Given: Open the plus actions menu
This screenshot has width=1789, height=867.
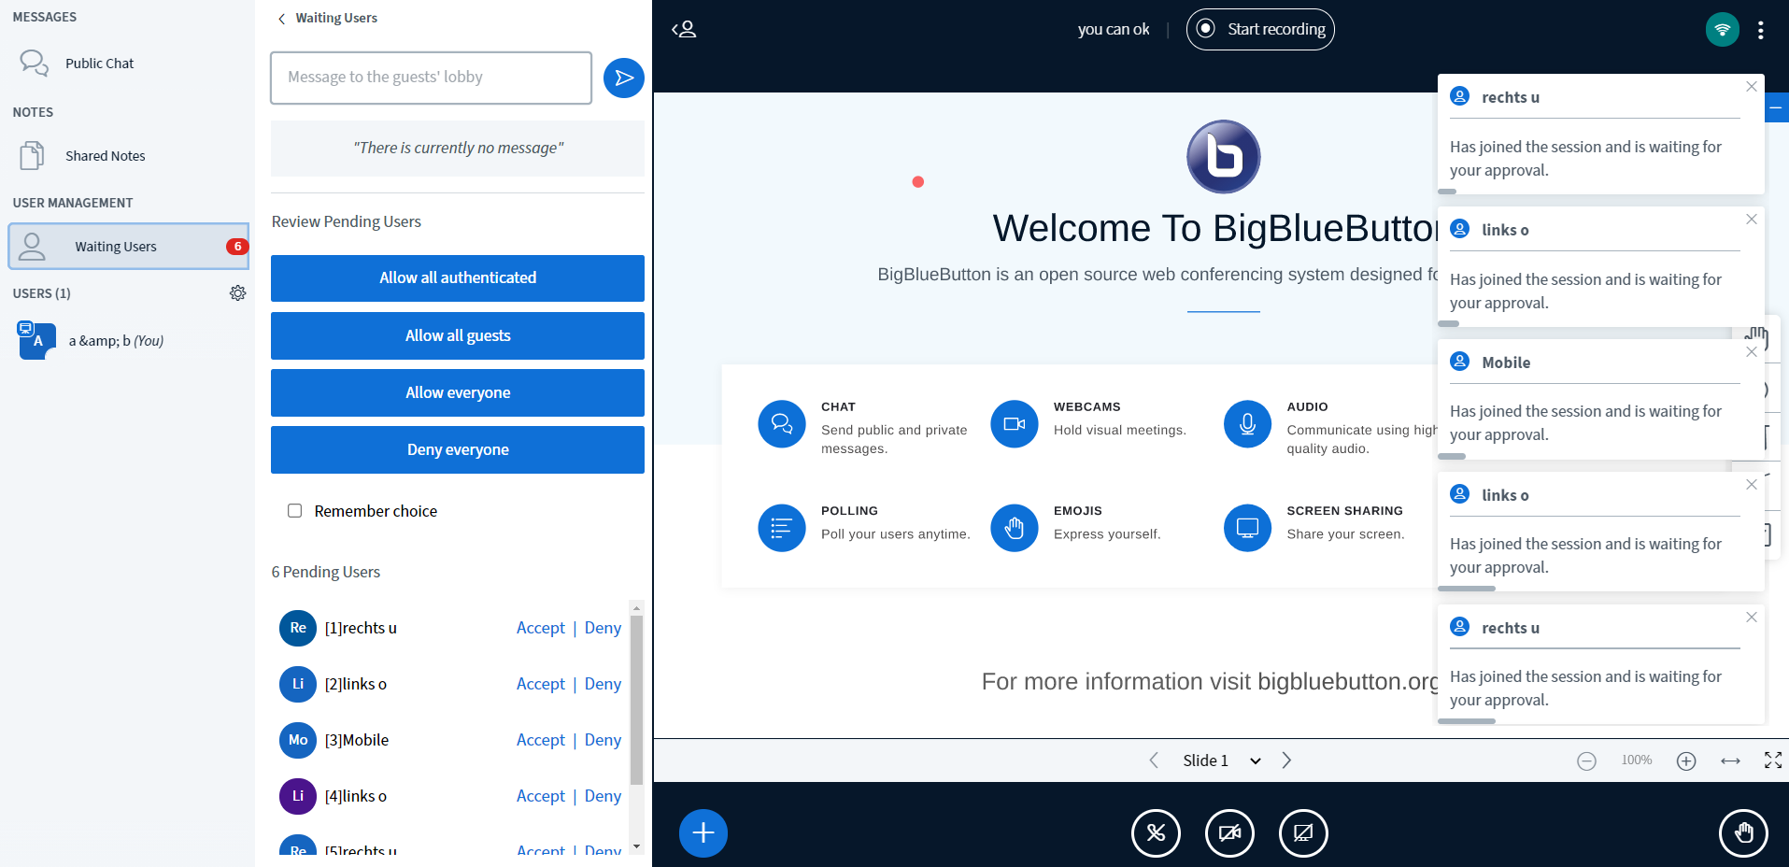Looking at the screenshot, I should click(703, 833).
